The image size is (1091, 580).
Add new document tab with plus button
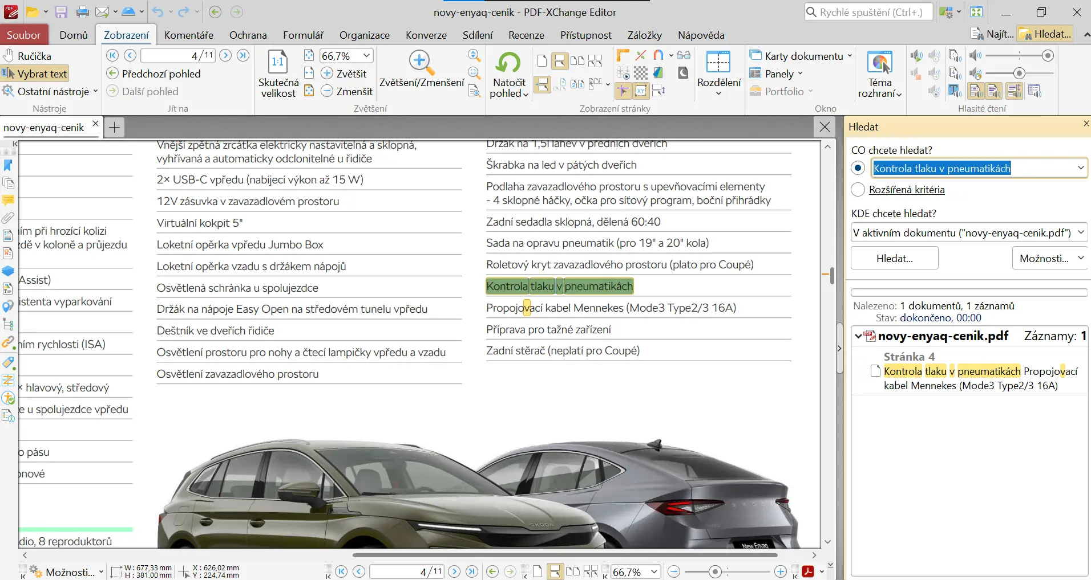[x=114, y=127]
